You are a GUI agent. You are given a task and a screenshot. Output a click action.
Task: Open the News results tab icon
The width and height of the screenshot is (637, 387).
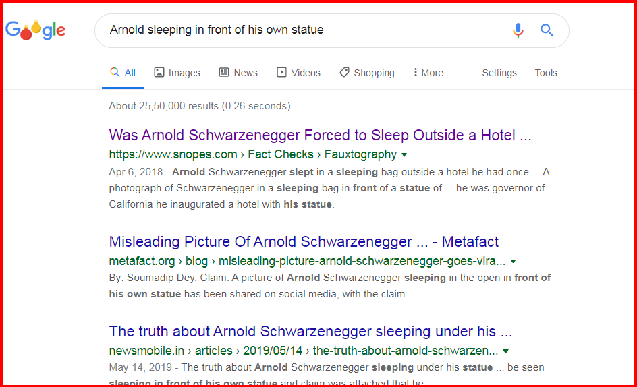click(224, 73)
